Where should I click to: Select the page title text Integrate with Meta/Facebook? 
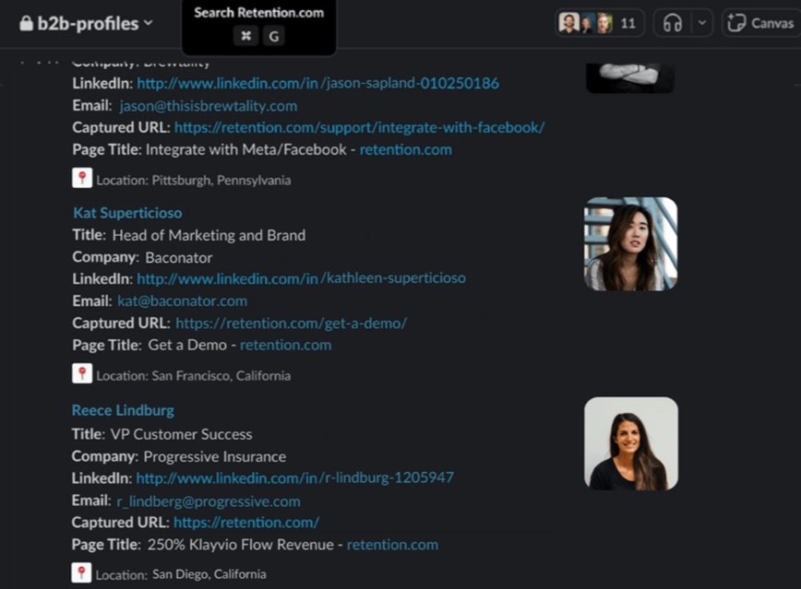tap(246, 149)
